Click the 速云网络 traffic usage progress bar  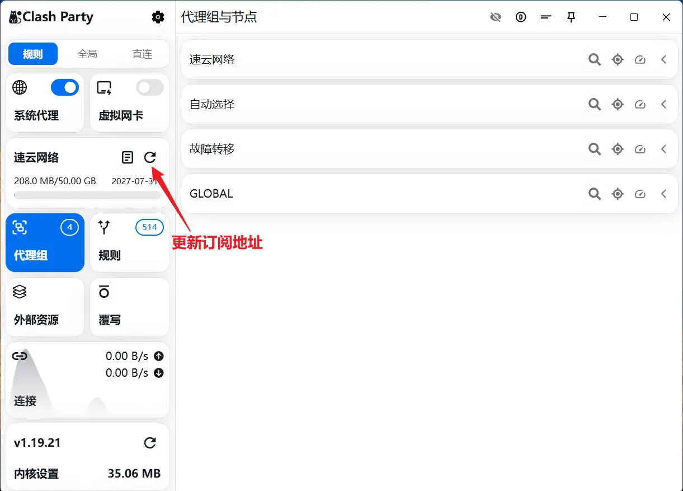88,195
